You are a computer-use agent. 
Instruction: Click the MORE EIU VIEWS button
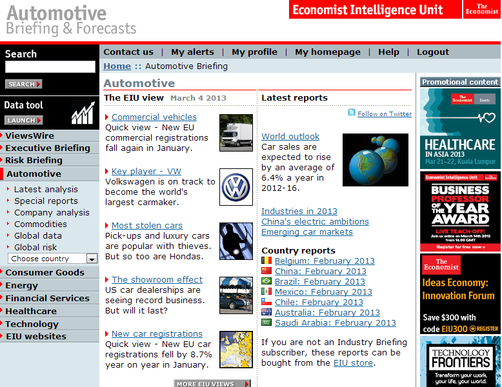click(212, 384)
